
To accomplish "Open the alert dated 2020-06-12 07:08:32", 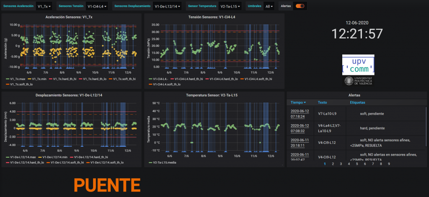I will (300, 128).
